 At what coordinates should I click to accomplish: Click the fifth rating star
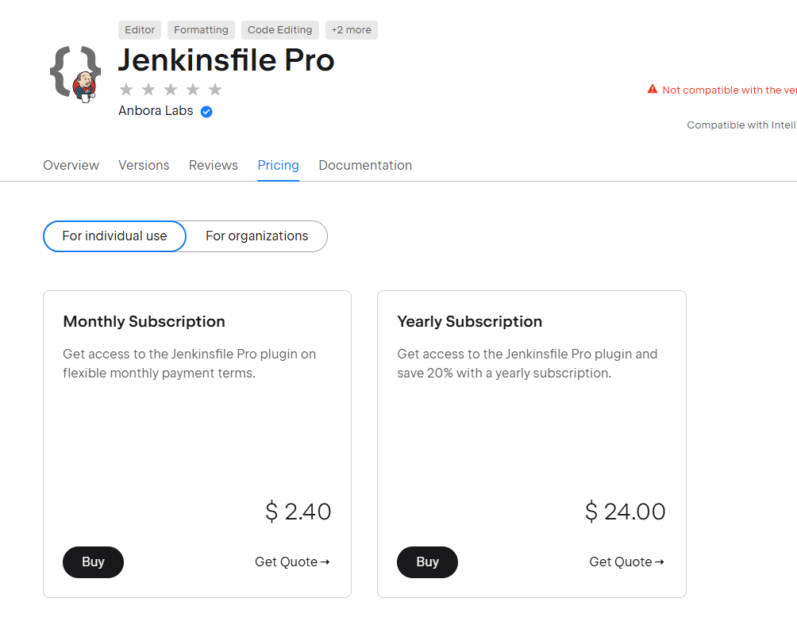coord(215,90)
